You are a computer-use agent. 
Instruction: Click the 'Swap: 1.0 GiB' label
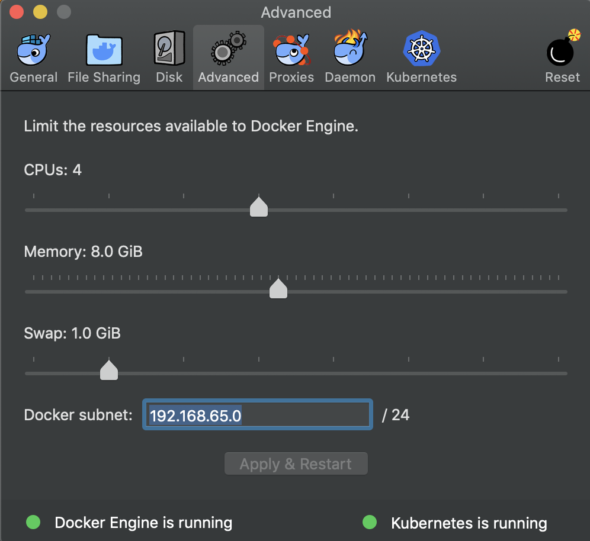(72, 333)
